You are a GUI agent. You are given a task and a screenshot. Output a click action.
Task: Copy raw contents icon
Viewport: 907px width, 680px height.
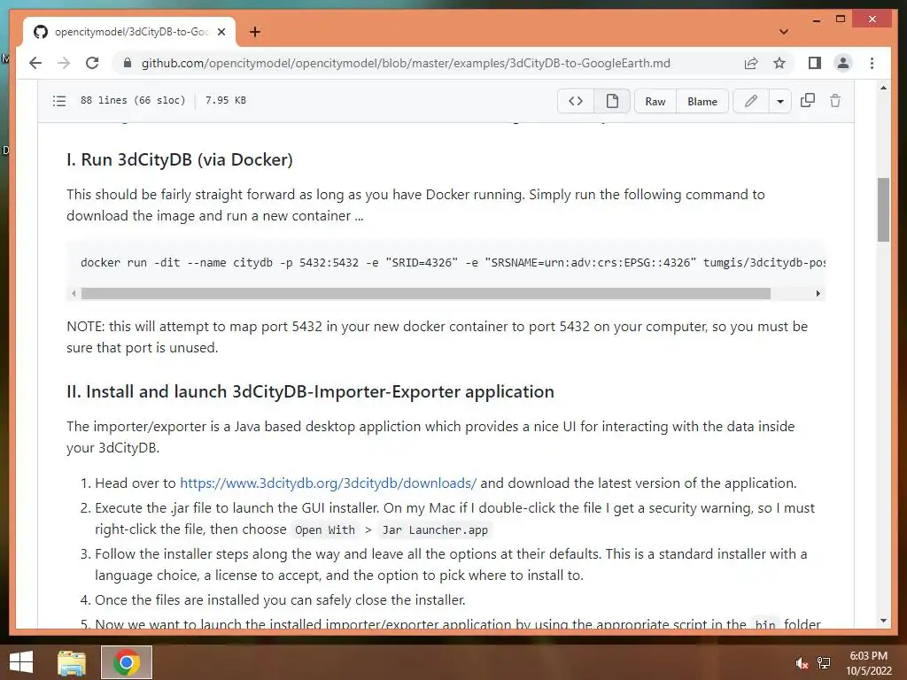click(x=808, y=101)
